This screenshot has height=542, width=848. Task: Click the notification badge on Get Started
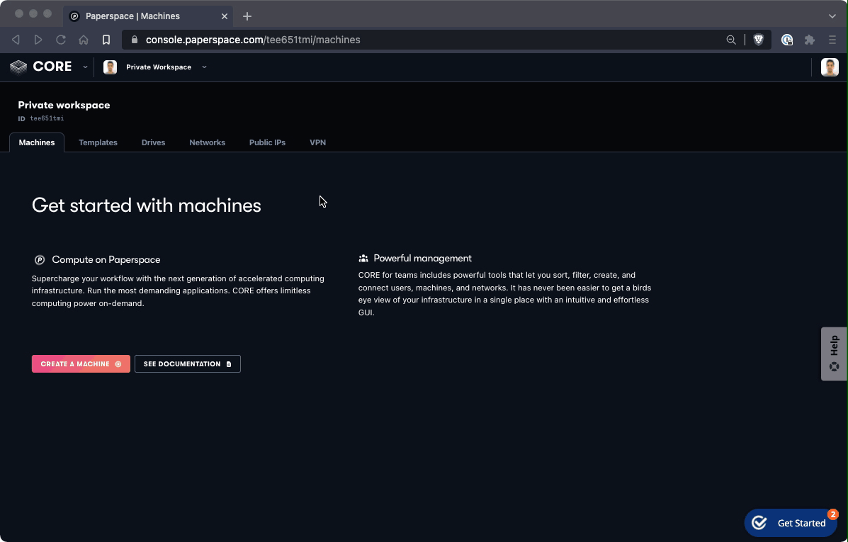(833, 514)
